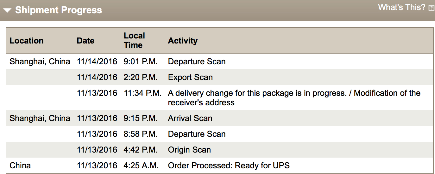The width and height of the screenshot is (435, 174).
Task: Select the Date column header
Action: (x=85, y=41)
